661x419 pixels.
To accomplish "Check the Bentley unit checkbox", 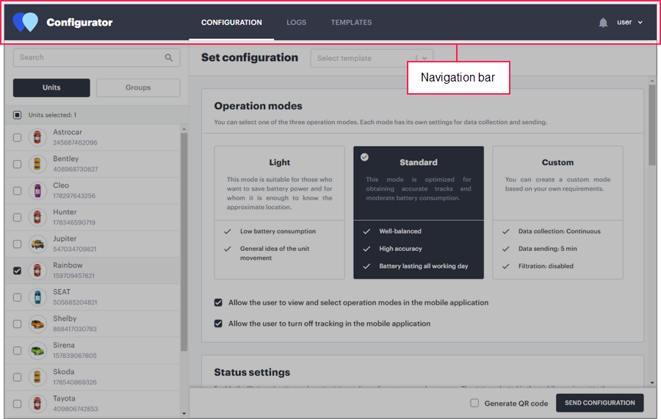I will coord(18,164).
